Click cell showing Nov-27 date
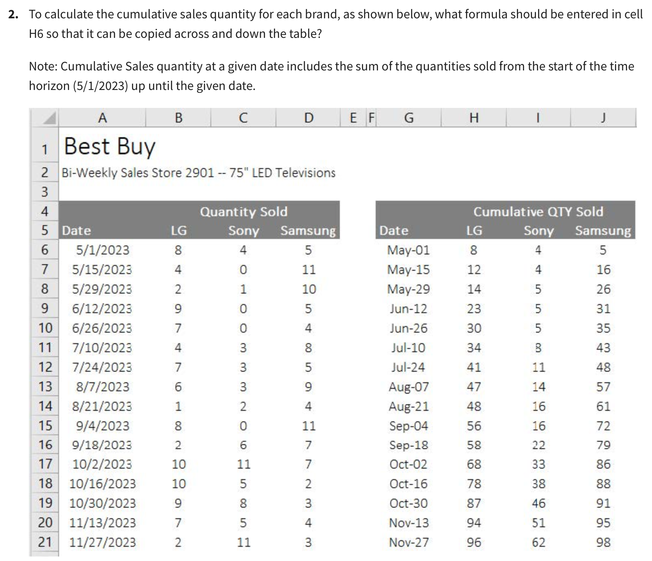This screenshot has width=652, height=561. point(409,542)
